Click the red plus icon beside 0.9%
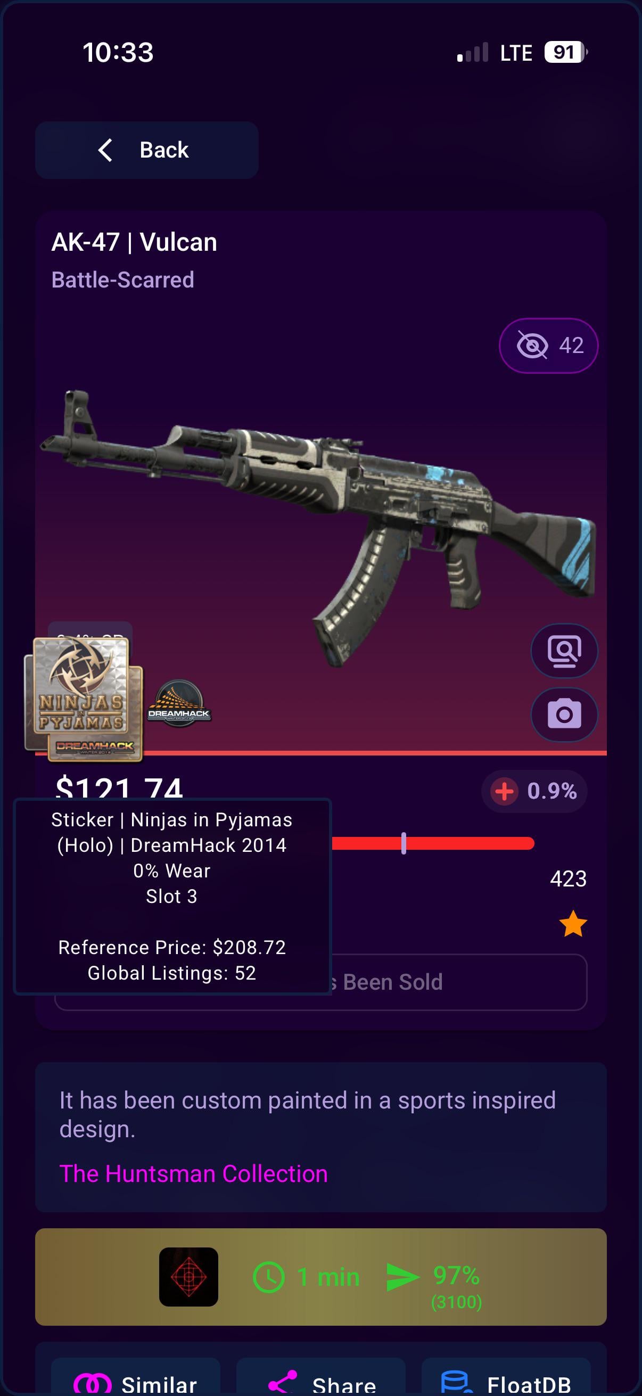 504,791
